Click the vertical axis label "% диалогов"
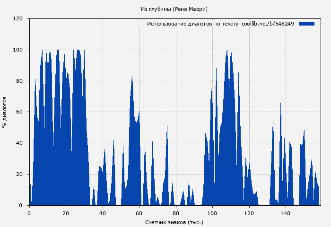This screenshot has height=227, width=331. click(5, 112)
